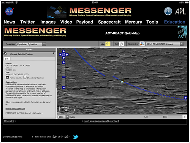Open the News section
Screen dimensions: 190x143
click(9, 22)
